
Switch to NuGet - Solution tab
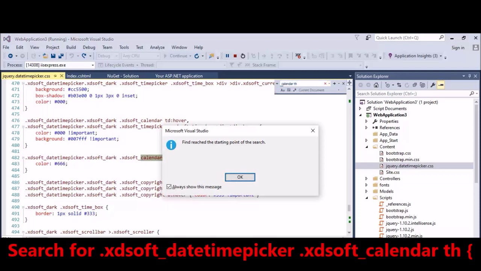coord(123,76)
